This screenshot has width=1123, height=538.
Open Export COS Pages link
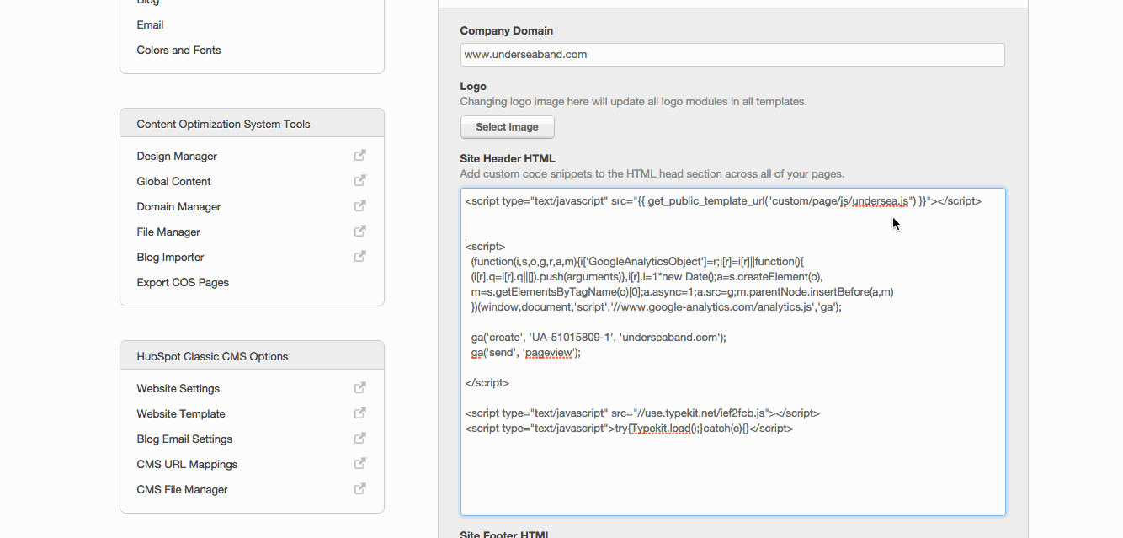[183, 282]
